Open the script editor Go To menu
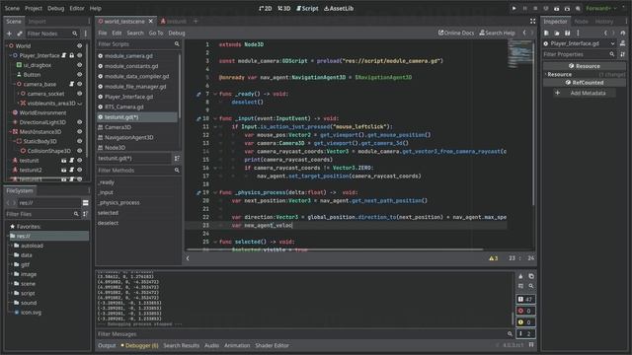This screenshot has height=355, width=632. pos(156,33)
